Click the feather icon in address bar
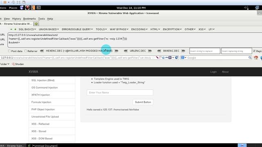Screen dimensions: 262x147 [x=157, y=58]
